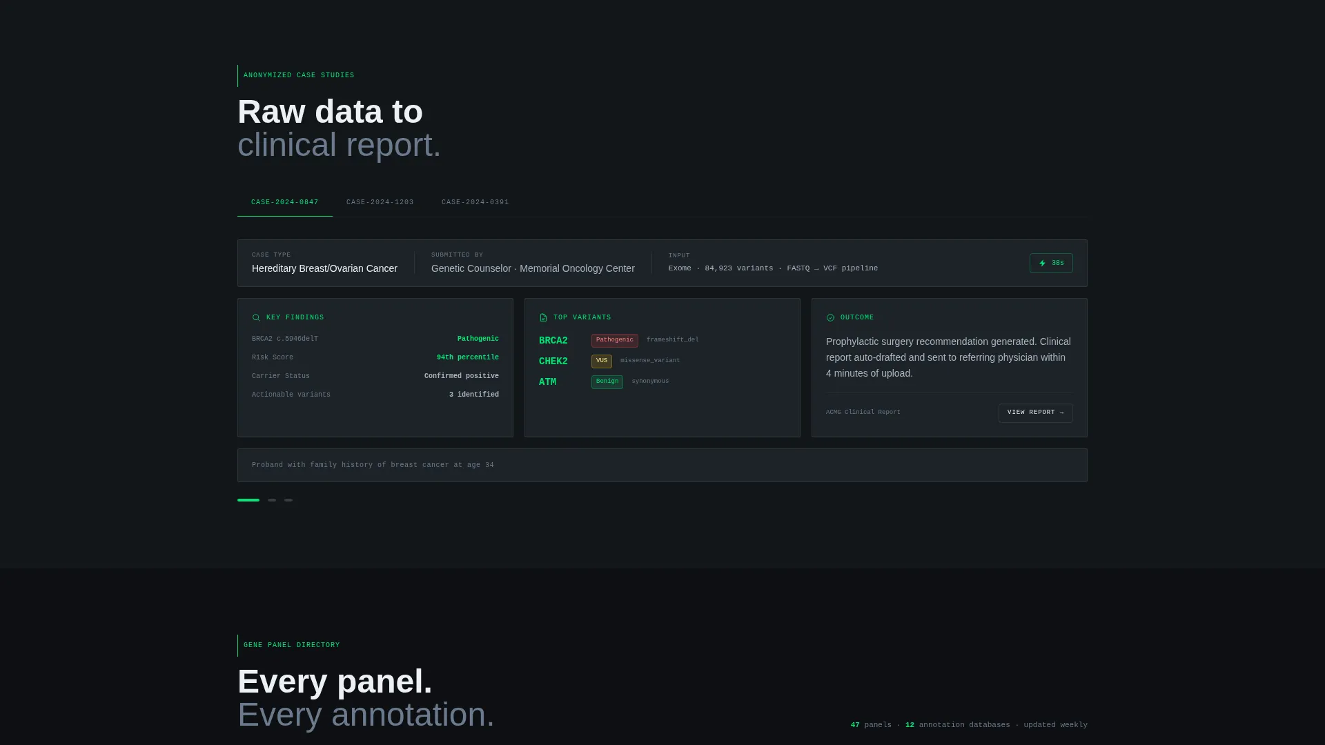Click the Outcome checkmark circle icon
Image resolution: width=1325 pixels, height=745 pixels.
pyautogui.click(x=830, y=318)
